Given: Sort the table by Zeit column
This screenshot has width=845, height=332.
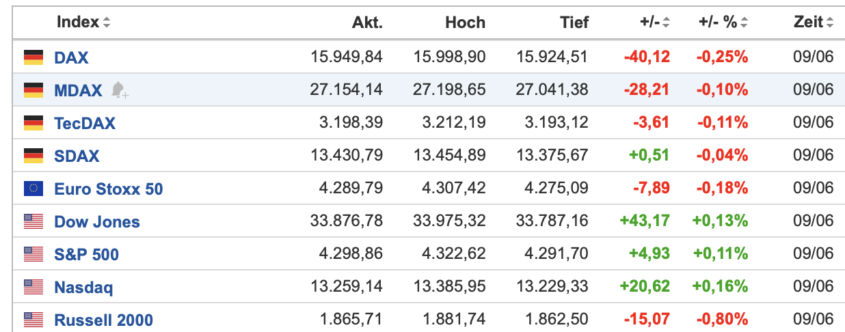Looking at the screenshot, I should pyautogui.click(x=813, y=23).
